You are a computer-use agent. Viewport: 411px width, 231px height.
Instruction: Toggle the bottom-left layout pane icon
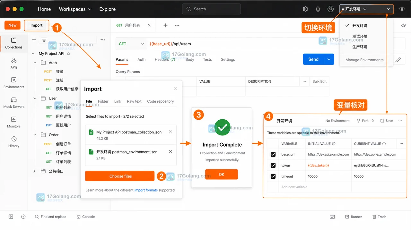(11, 217)
